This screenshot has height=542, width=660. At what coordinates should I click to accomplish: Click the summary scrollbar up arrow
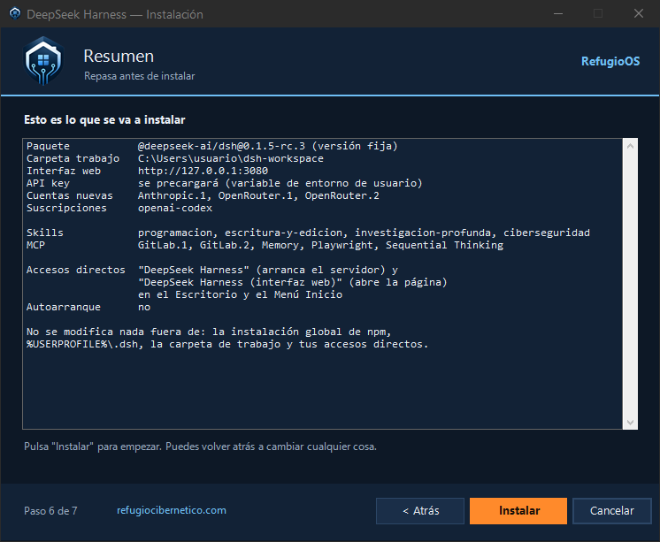tap(630, 146)
